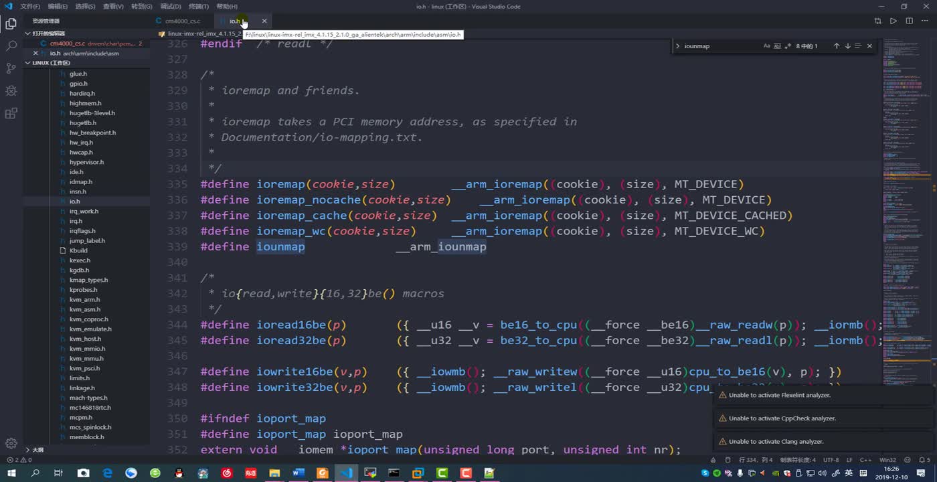Image resolution: width=937 pixels, height=482 pixels.
Task: Click the run icon in editor toolbar
Action: coord(893,21)
